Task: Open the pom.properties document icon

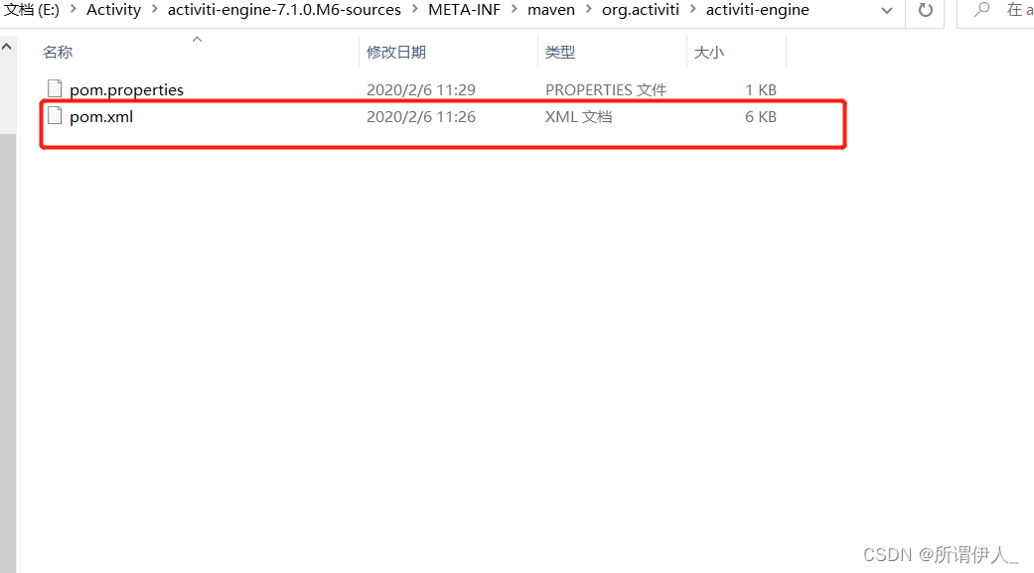Action: click(x=55, y=89)
